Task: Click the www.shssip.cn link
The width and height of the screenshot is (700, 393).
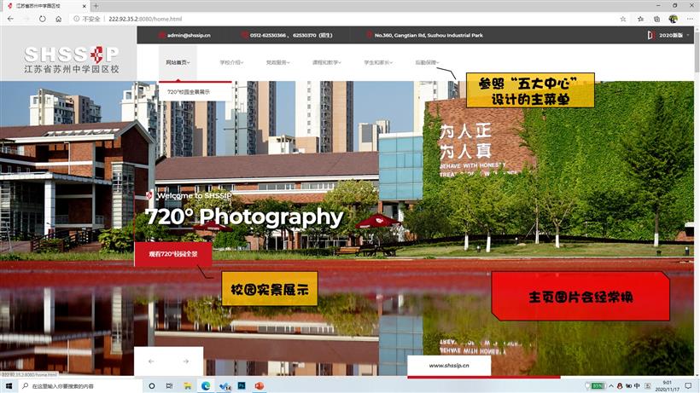Action: click(449, 366)
